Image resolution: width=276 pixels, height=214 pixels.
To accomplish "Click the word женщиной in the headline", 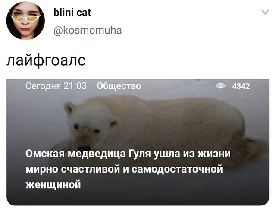I will pyautogui.click(x=53, y=185).
